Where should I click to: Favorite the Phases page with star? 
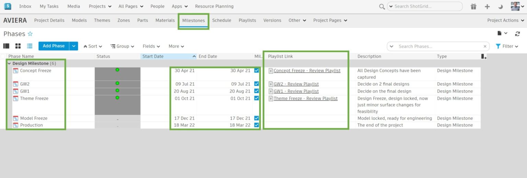[30, 34]
